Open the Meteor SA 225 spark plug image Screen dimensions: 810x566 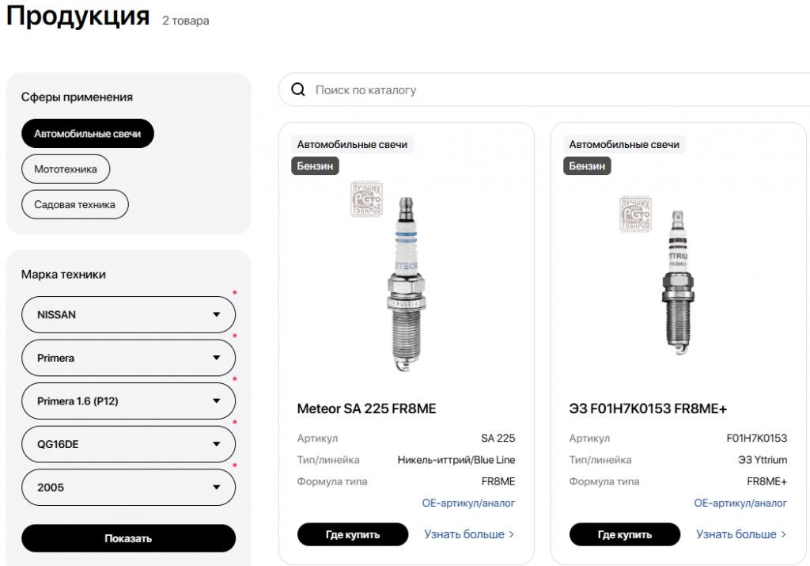(406, 283)
